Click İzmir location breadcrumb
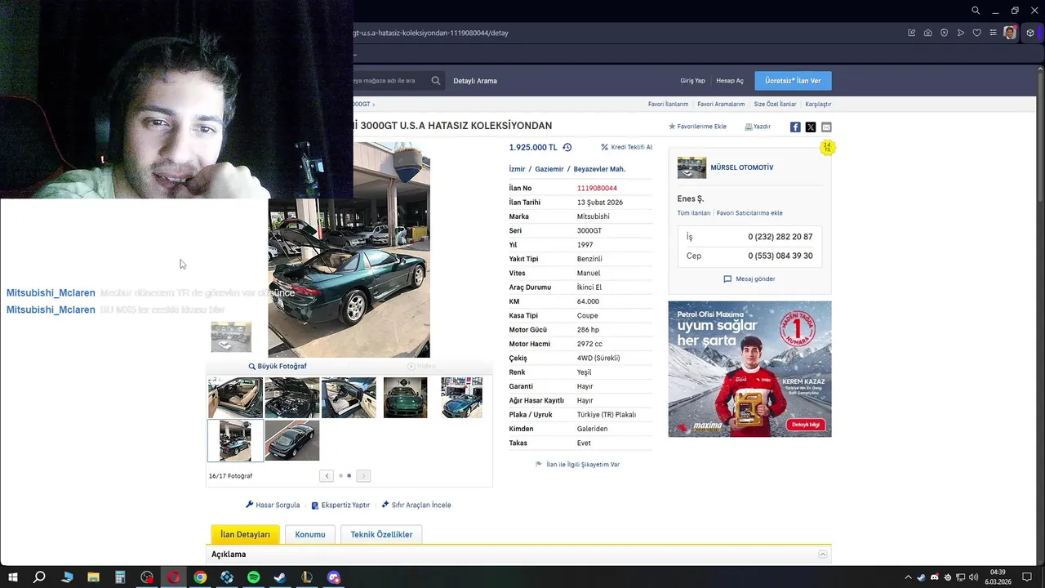The width and height of the screenshot is (1045, 588). pos(517,169)
